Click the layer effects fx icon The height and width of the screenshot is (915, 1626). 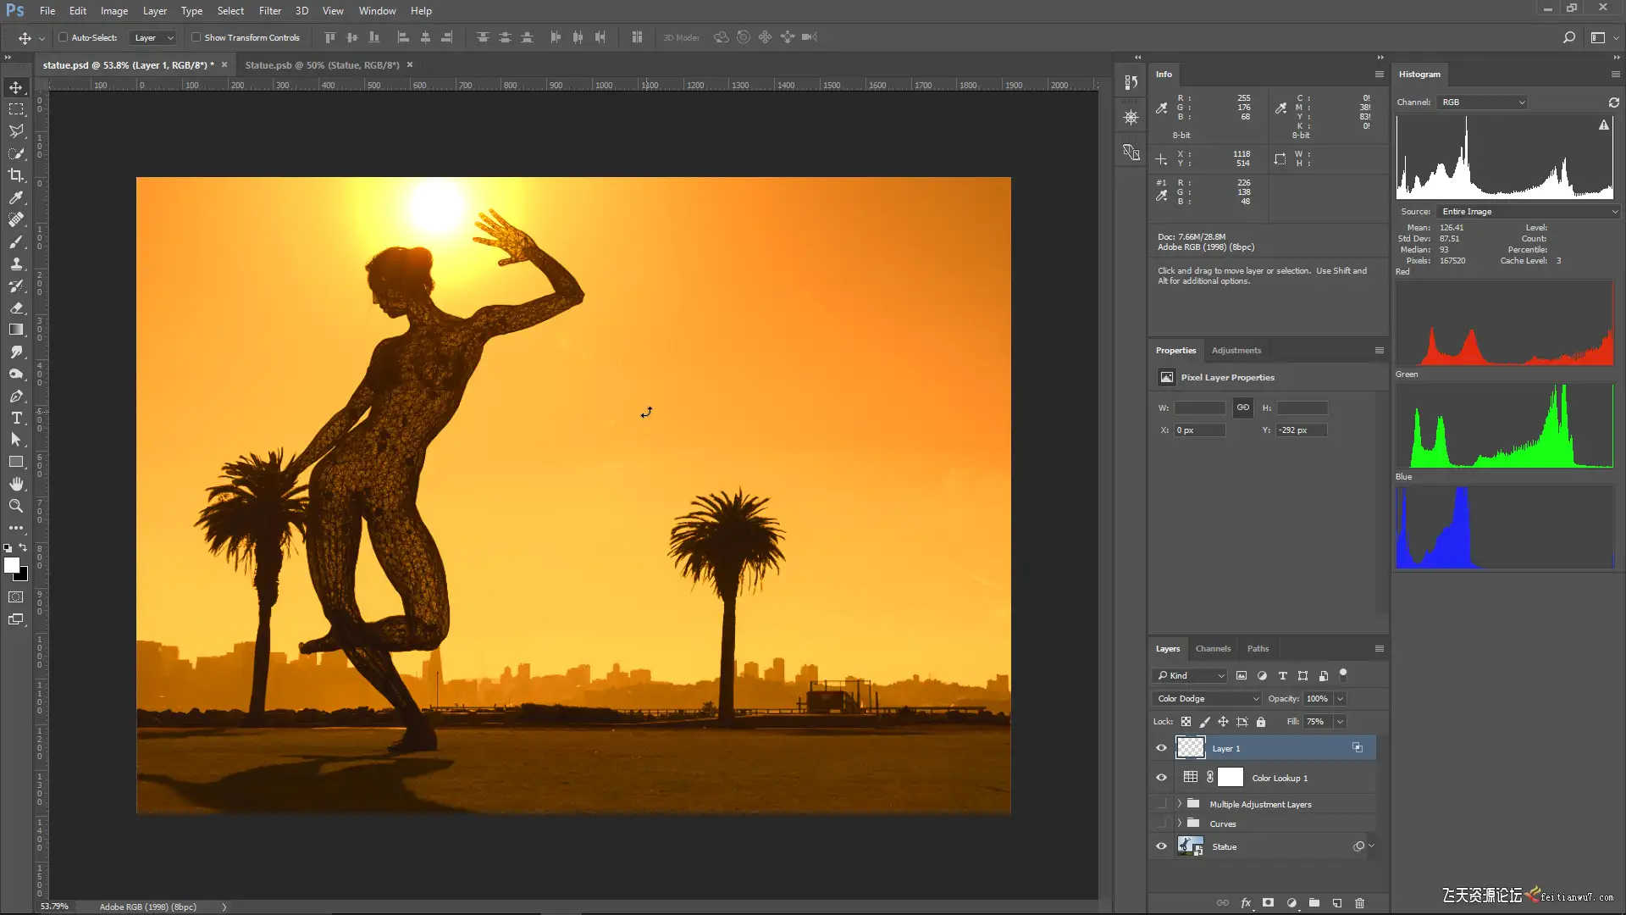[1245, 903]
